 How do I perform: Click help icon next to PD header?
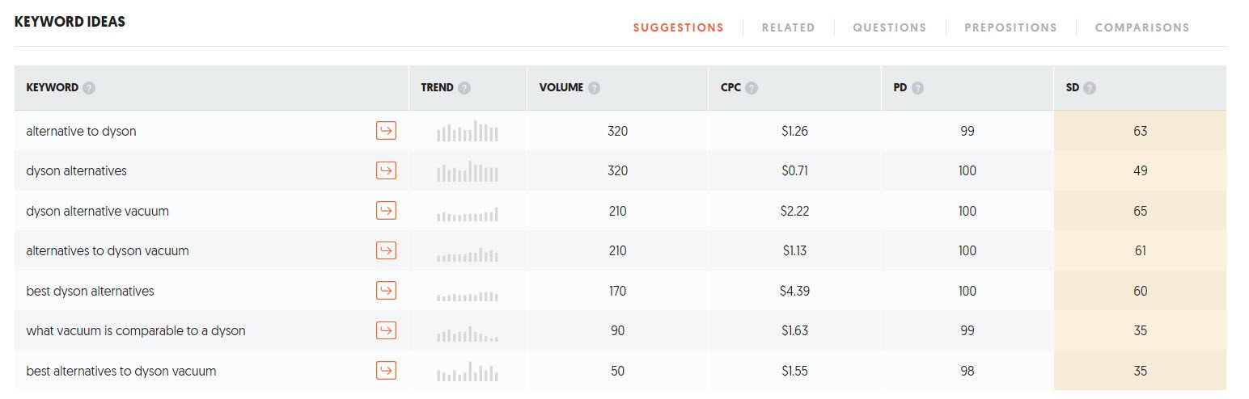click(x=917, y=88)
